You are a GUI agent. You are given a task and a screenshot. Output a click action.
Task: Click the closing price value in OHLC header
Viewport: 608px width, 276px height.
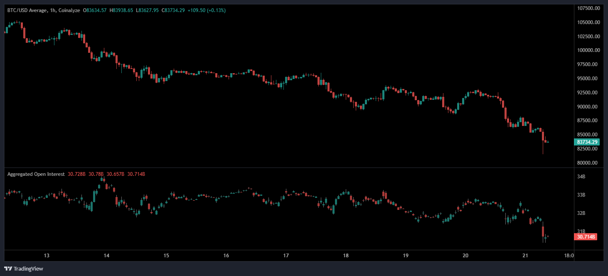pos(176,10)
